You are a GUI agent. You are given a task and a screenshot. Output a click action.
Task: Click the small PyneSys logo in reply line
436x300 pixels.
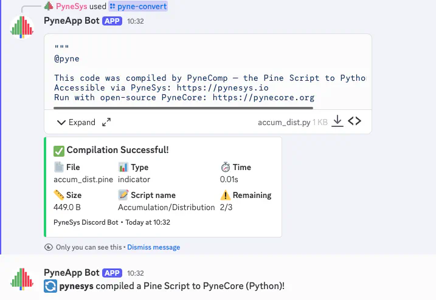49,6
